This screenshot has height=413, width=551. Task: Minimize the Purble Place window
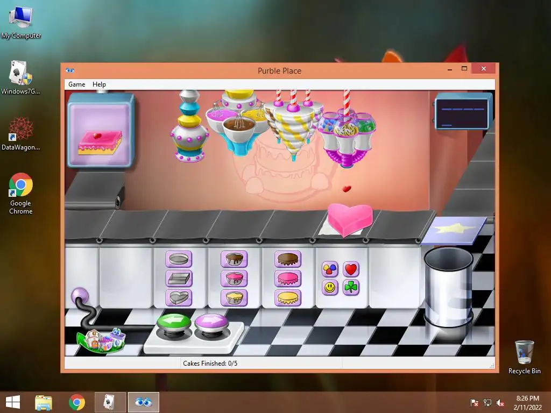tap(450, 69)
